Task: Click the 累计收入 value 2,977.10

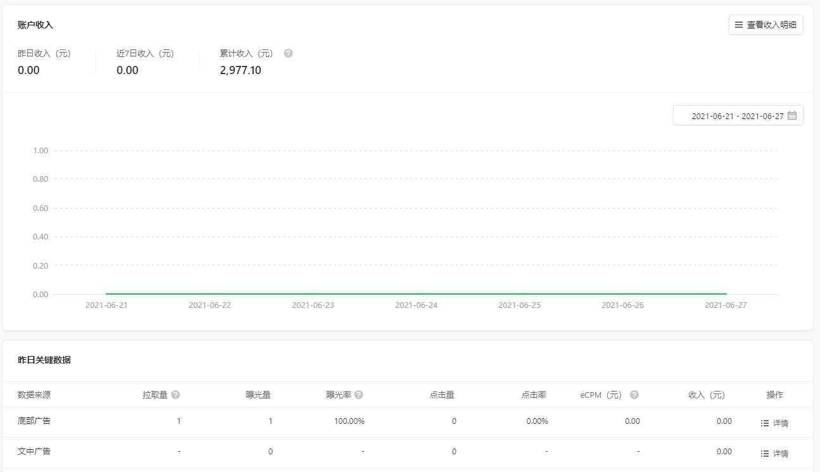Action: (x=240, y=70)
